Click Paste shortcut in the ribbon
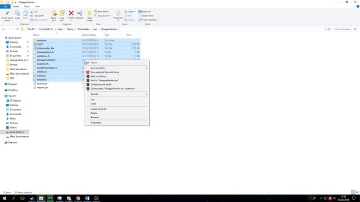This screenshot has height=202, width=360. [39, 20]
